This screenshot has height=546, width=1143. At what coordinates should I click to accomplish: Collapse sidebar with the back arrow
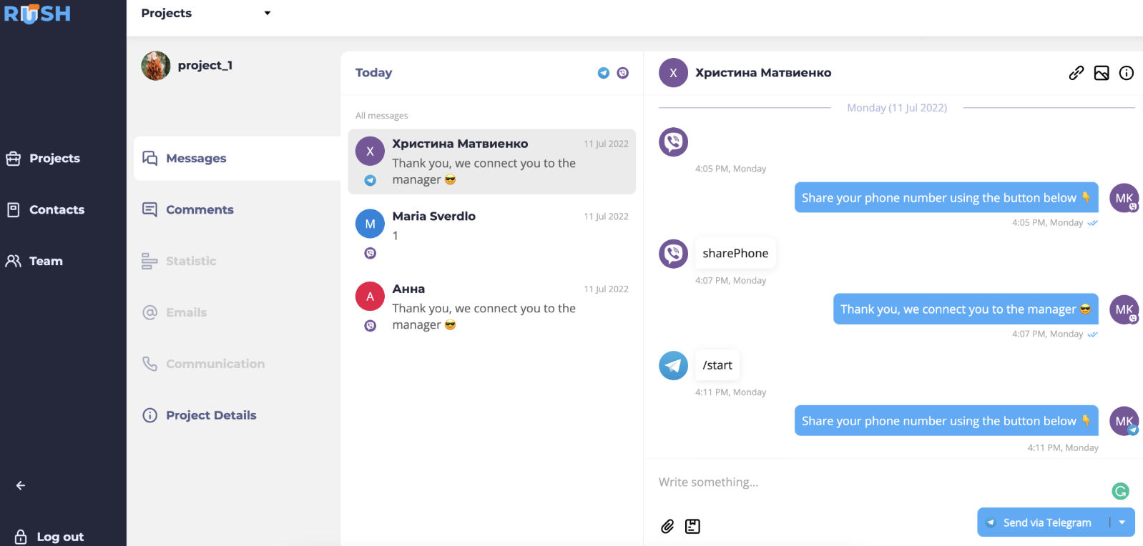(21, 486)
